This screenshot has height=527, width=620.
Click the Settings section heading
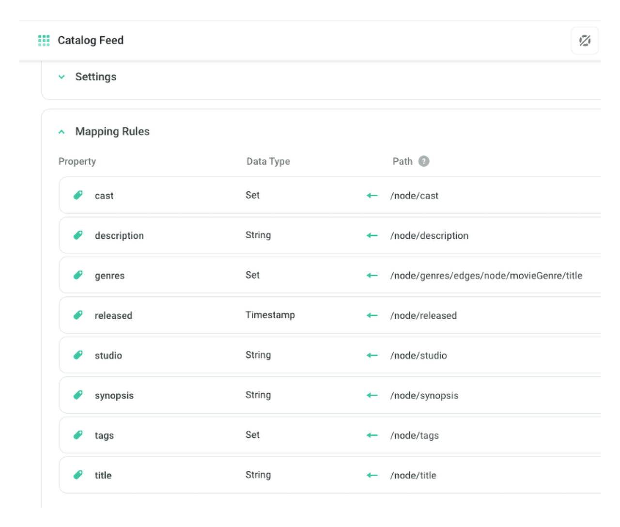[96, 77]
